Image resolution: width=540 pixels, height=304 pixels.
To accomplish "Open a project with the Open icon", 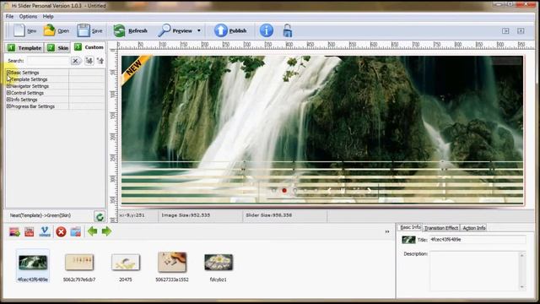I will coord(49,30).
